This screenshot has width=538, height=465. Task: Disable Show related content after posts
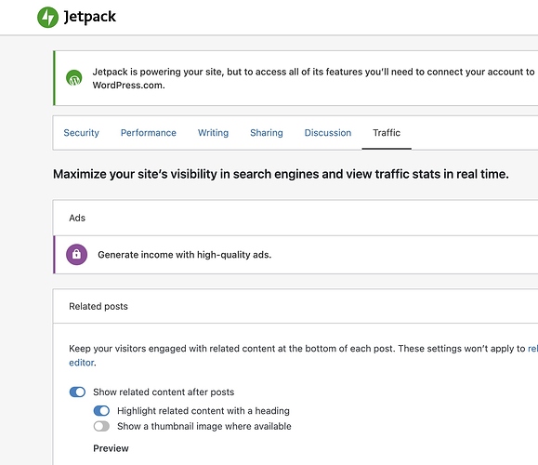[77, 392]
